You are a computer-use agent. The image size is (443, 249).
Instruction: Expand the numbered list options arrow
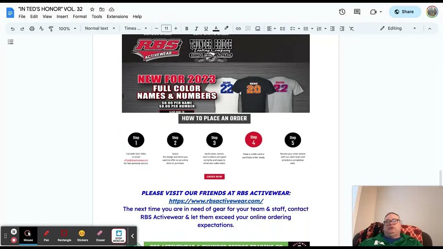coord(326,29)
